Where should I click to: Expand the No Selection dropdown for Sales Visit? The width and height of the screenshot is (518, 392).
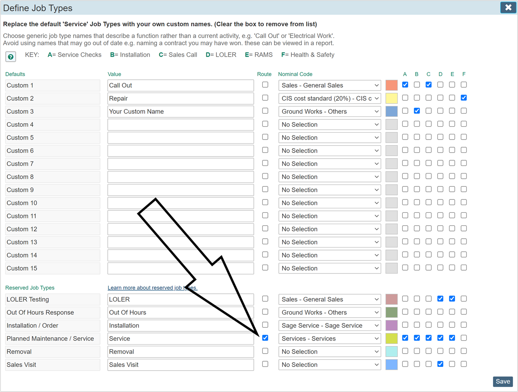pos(329,365)
